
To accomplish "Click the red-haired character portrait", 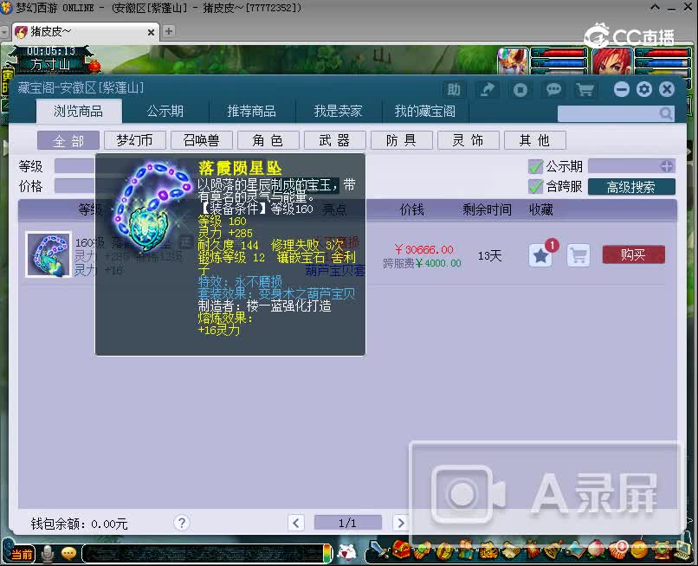I will (x=613, y=61).
